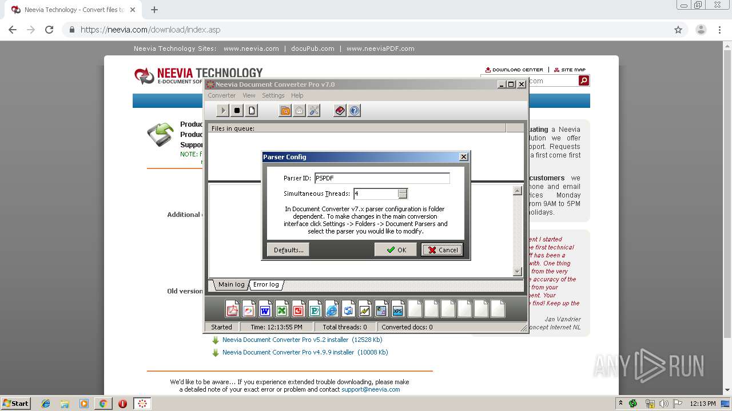Open the Help menu
The width and height of the screenshot is (732, 411).
297,95
